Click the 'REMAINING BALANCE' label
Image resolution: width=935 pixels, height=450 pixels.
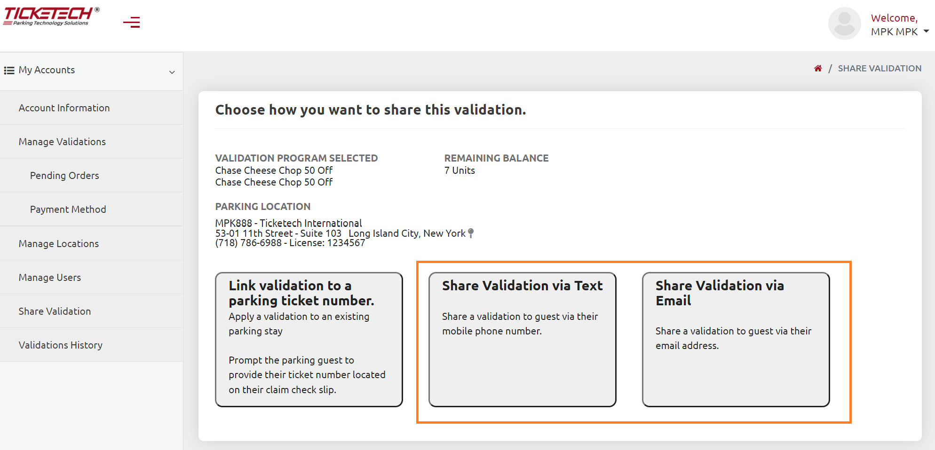pos(496,158)
